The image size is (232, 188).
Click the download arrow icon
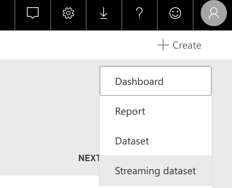[104, 13]
